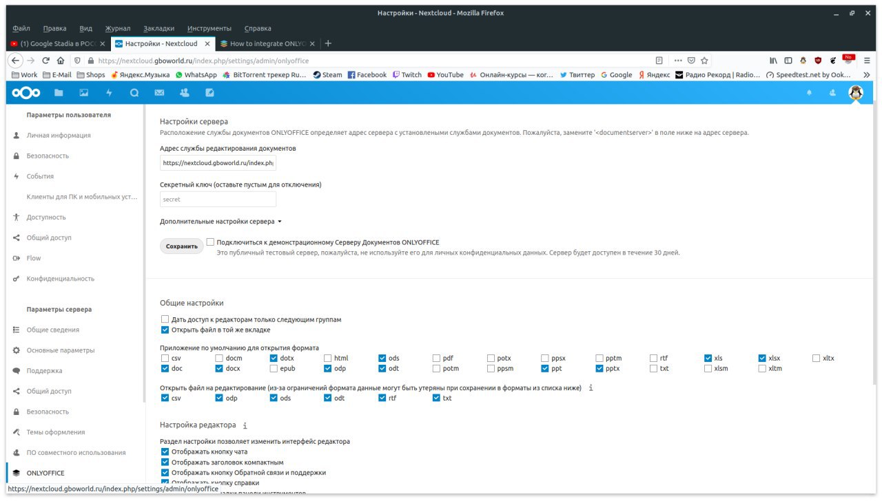The width and height of the screenshot is (882, 501).
Task: Toggle Reader View icon in address bar
Action: (659, 61)
